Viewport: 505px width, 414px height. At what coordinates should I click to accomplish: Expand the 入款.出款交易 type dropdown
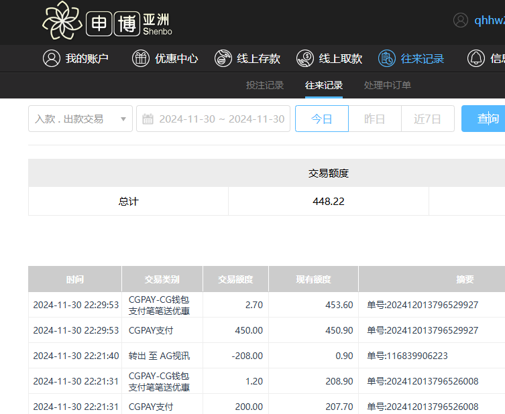pyautogui.click(x=80, y=119)
